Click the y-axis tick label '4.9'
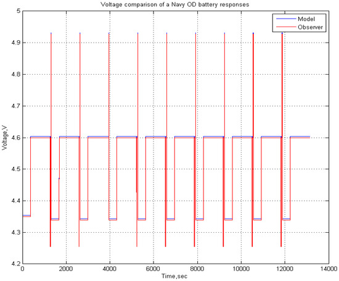This screenshot has height=281, width=339. (15, 43)
